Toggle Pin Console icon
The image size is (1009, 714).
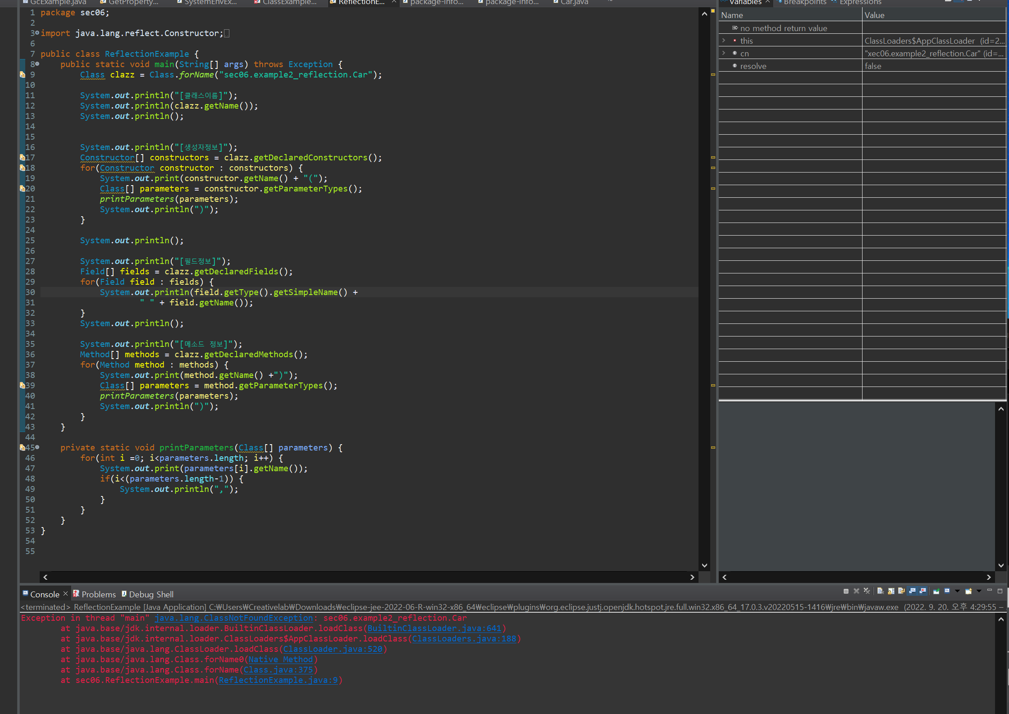click(936, 591)
